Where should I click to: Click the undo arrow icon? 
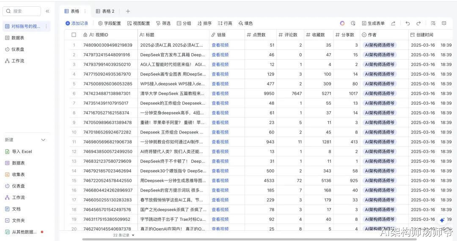pyautogui.click(x=407, y=23)
